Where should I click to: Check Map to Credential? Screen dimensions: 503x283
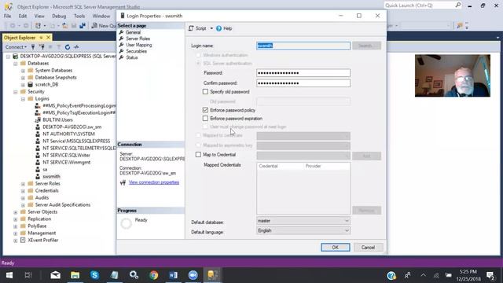click(198, 155)
